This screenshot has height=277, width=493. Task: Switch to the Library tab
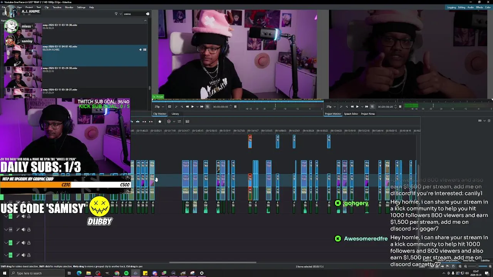[175, 114]
